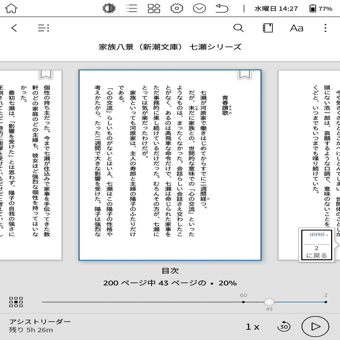
Task: Open the 目次 chapter label
Action: [170, 271]
